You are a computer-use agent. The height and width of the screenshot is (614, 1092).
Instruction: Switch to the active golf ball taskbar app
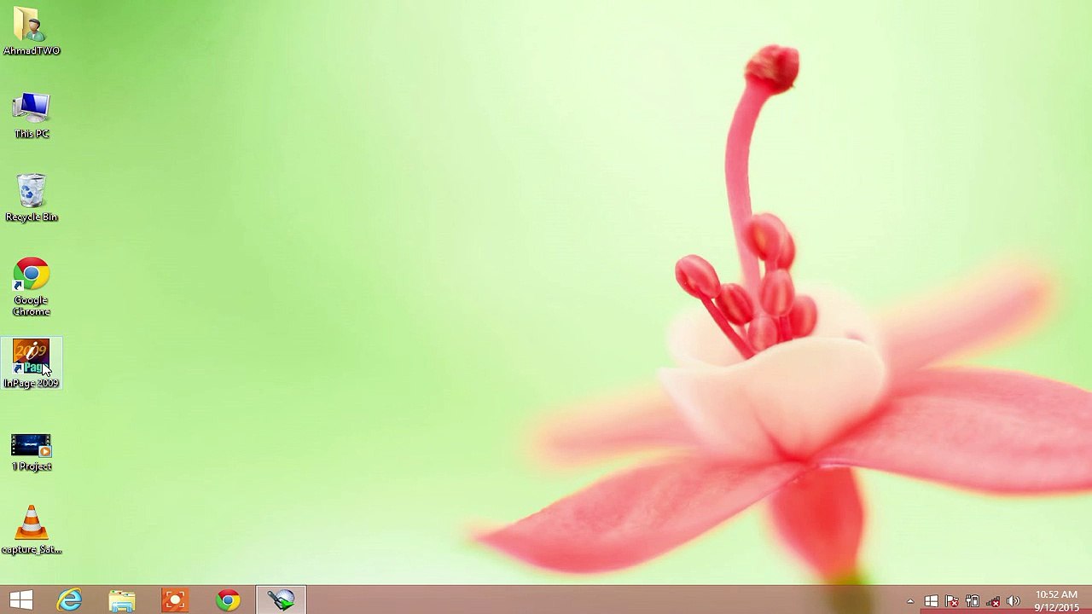tap(281, 600)
